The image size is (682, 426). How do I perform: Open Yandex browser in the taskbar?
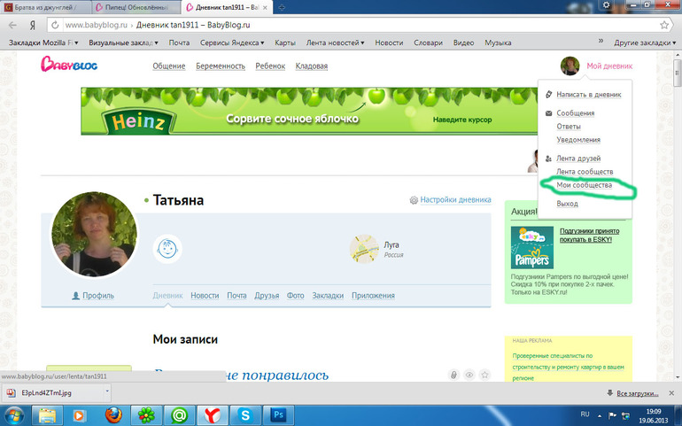pyautogui.click(x=212, y=414)
